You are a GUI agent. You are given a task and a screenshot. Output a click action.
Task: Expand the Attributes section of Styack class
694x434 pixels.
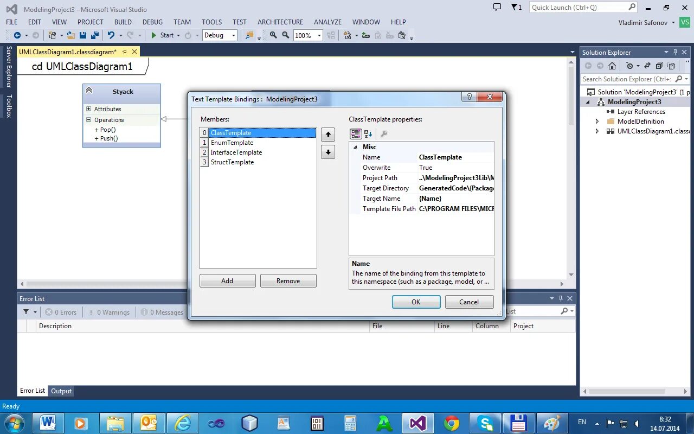coord(88,109)
